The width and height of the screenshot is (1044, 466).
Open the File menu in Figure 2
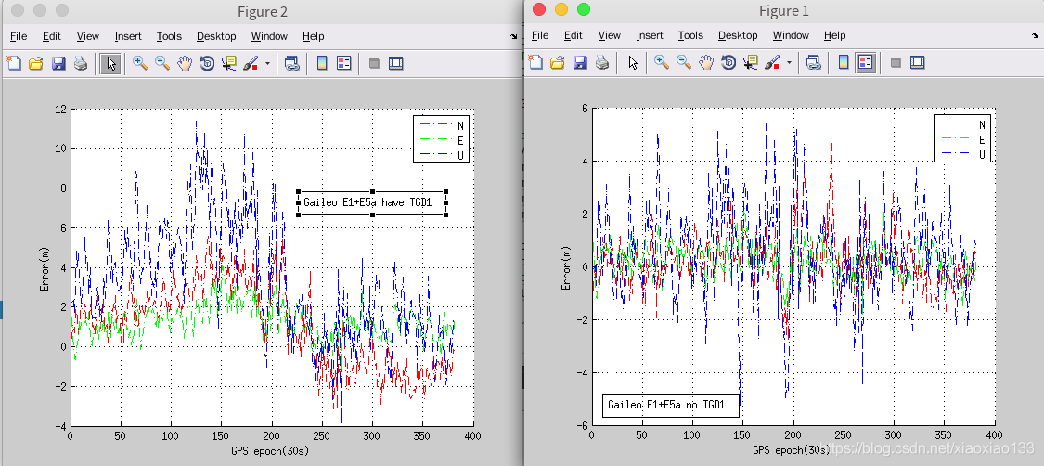[19, 36]
